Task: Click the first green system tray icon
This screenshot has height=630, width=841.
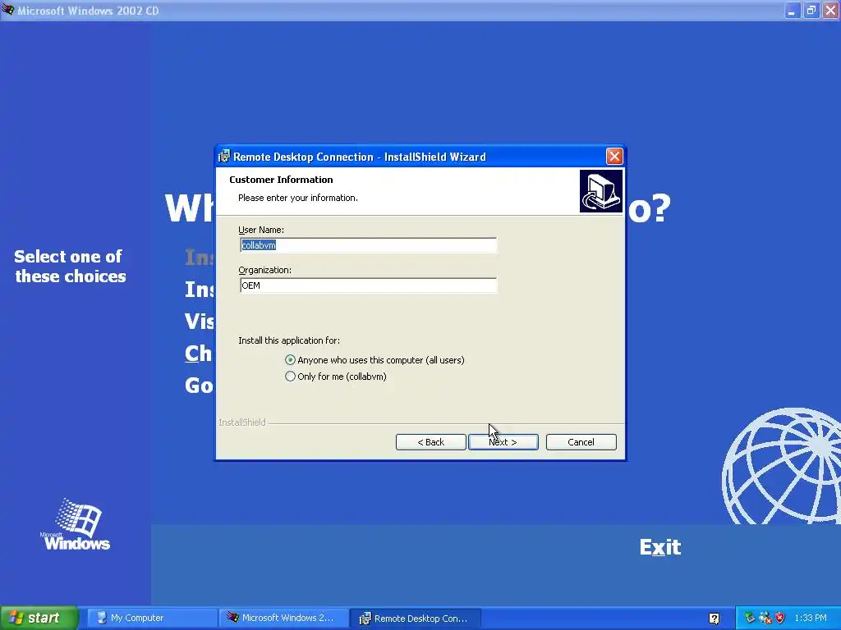Action: point(750,618)
